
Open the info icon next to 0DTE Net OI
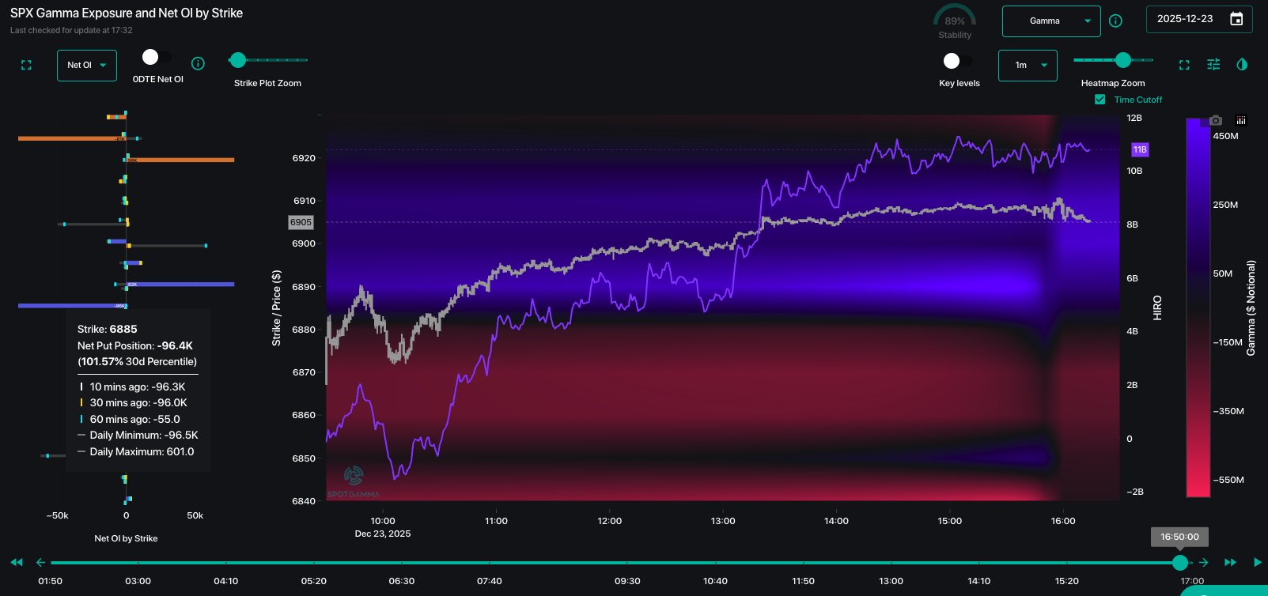(198, 63)
